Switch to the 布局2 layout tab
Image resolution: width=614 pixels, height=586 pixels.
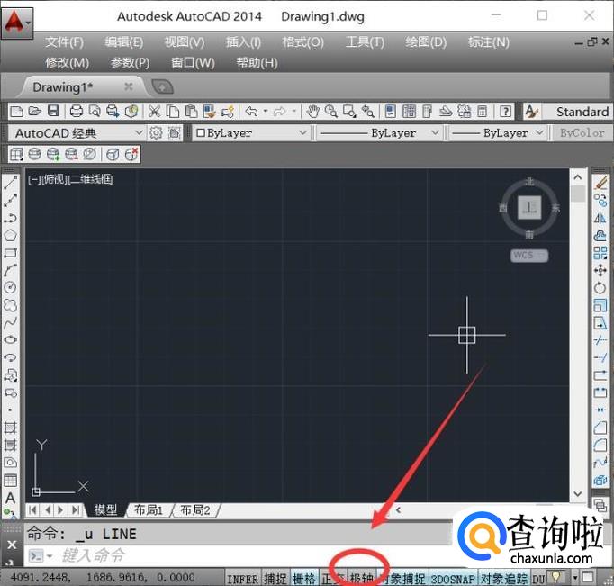(194, 510)
